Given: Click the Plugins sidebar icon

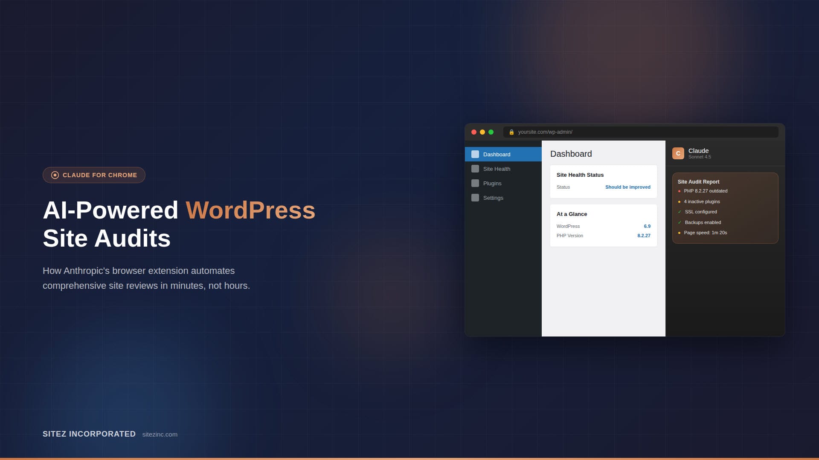Looking at the screenshot, I should click(475, 183).
